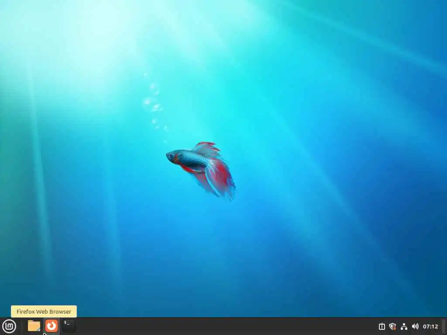Open the Terminal launcher in the panel
The image size is (447, 335).
pyautogui.click(x=69, y=326)
